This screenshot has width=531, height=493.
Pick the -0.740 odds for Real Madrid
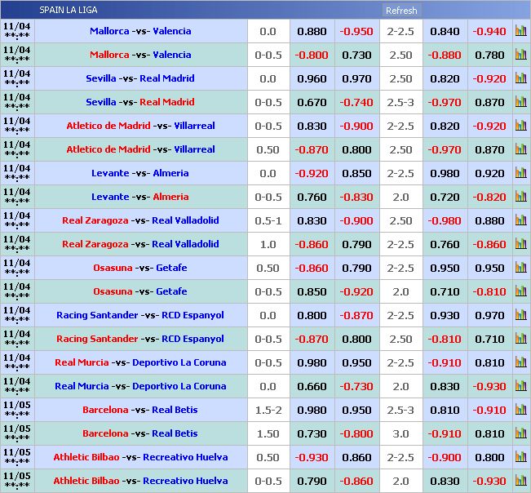(x=356, y=102)
